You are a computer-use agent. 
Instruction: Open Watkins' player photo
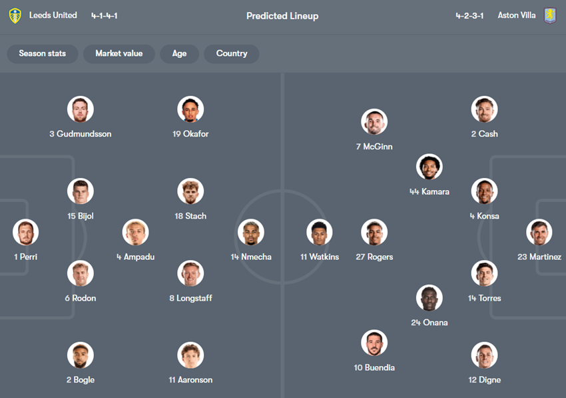(x=320, y=232)
